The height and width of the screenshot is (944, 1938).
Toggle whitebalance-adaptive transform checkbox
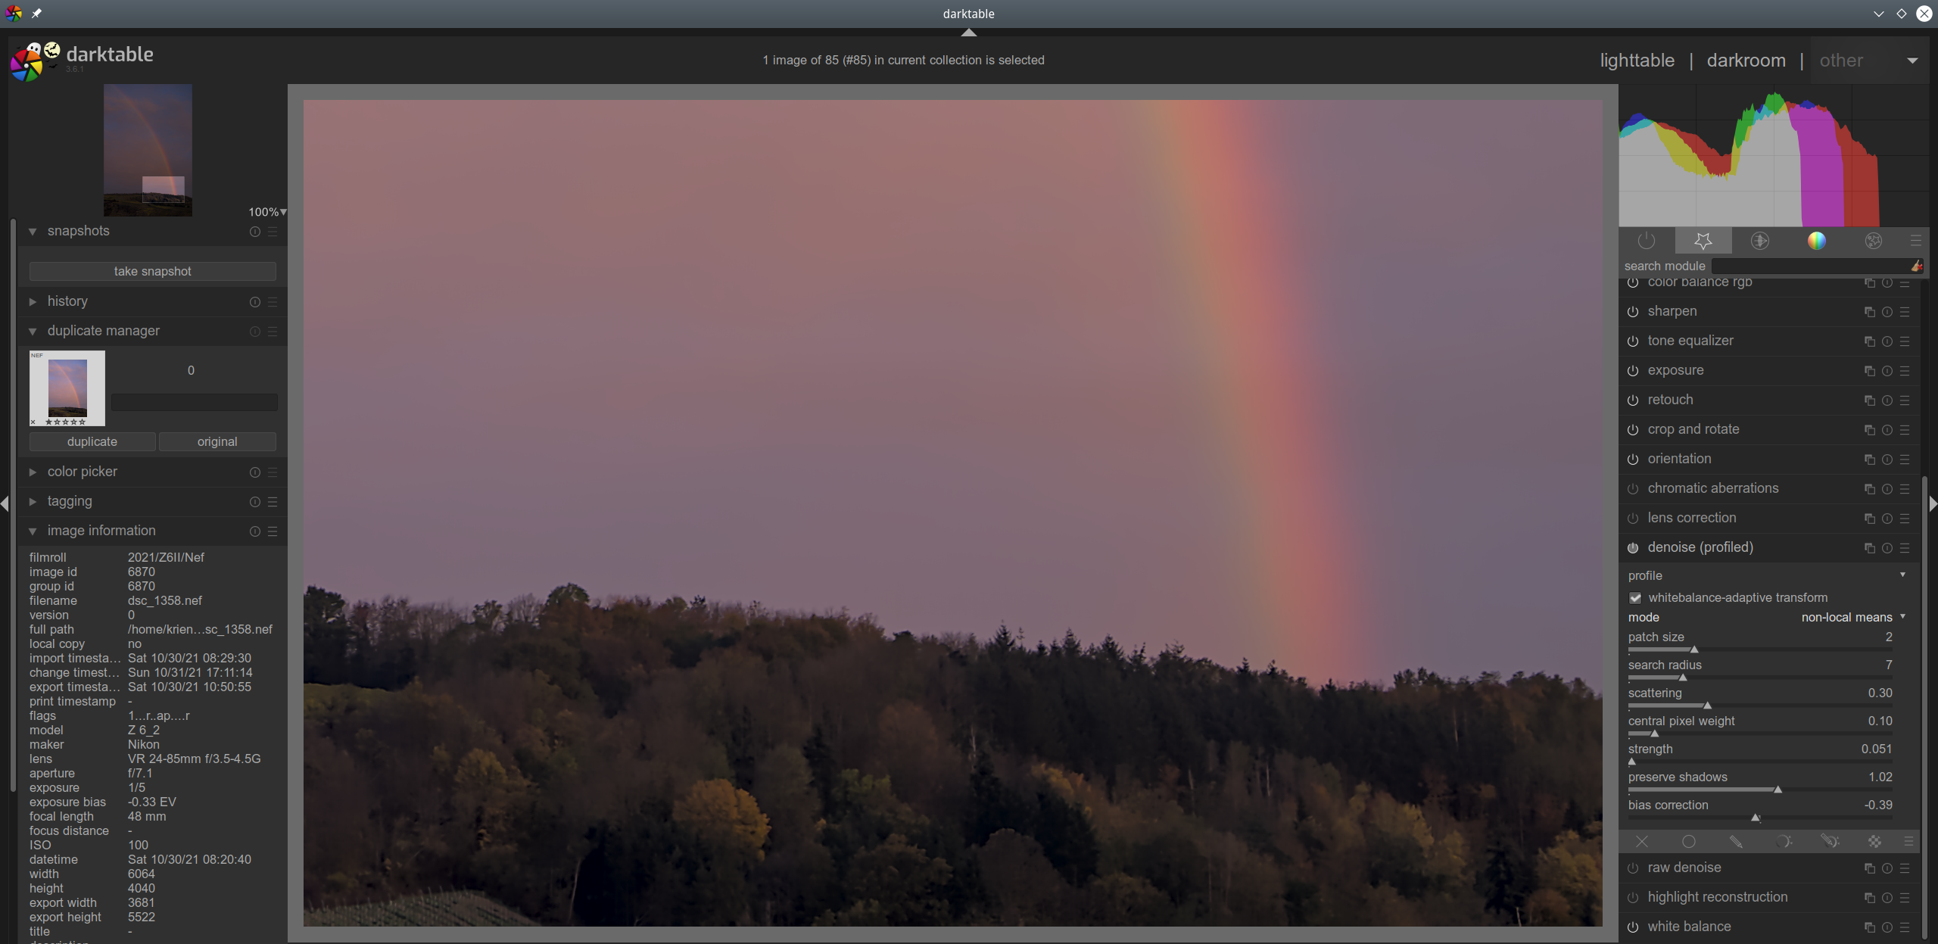click(1636, 598)
